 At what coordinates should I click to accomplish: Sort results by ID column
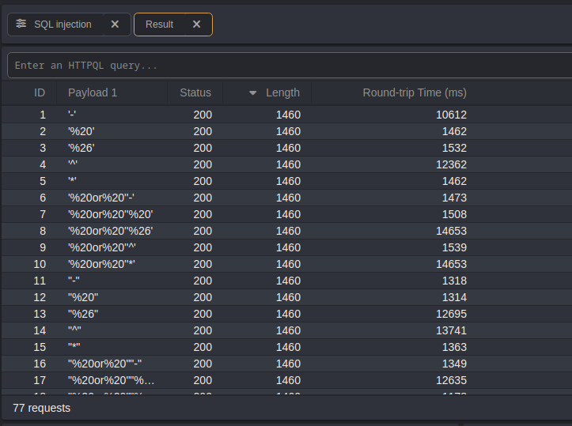click(40, 92)
